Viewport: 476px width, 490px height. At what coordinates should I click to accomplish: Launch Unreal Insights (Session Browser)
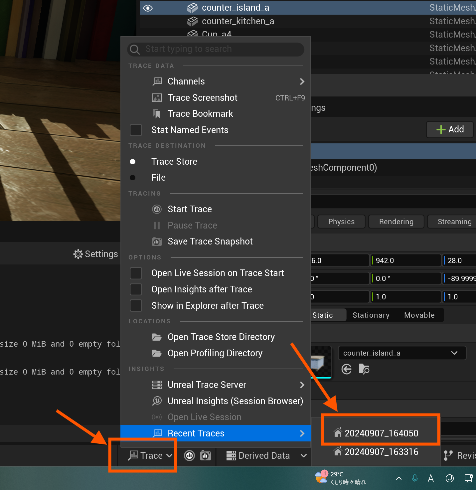(216, 401)
